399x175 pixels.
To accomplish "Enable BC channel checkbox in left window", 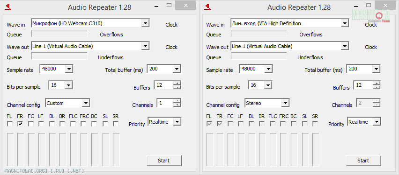I will 94,124.
